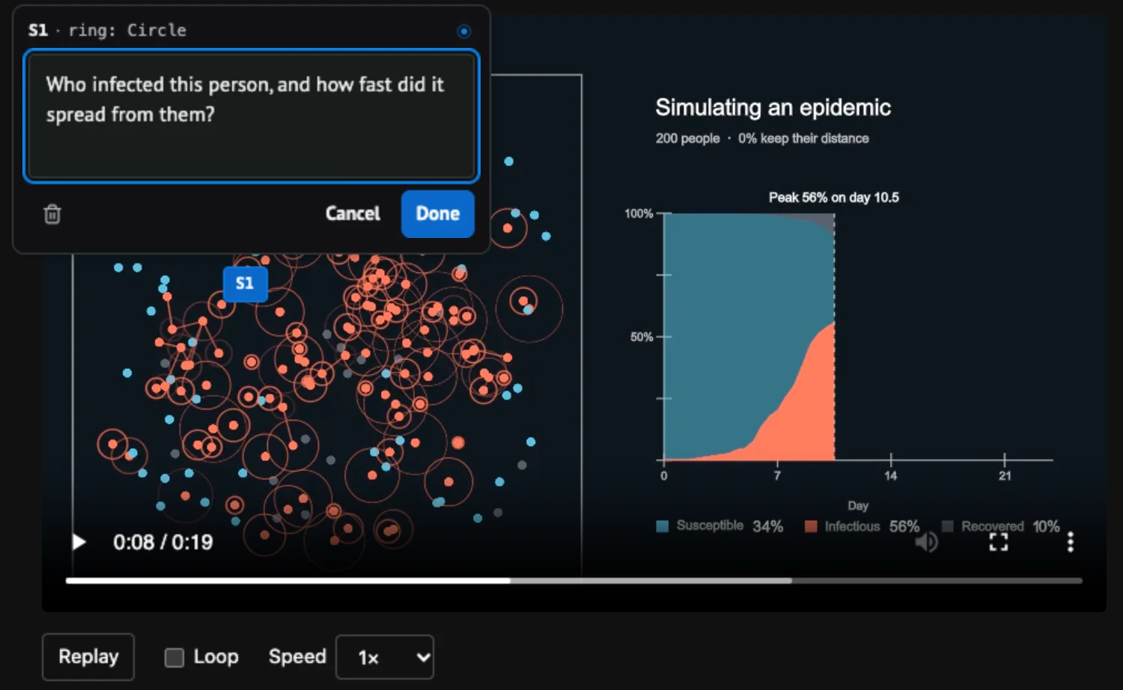Screen dimensions: 1123x690
Task: Click the Replay button
Action: coord(88,656)
